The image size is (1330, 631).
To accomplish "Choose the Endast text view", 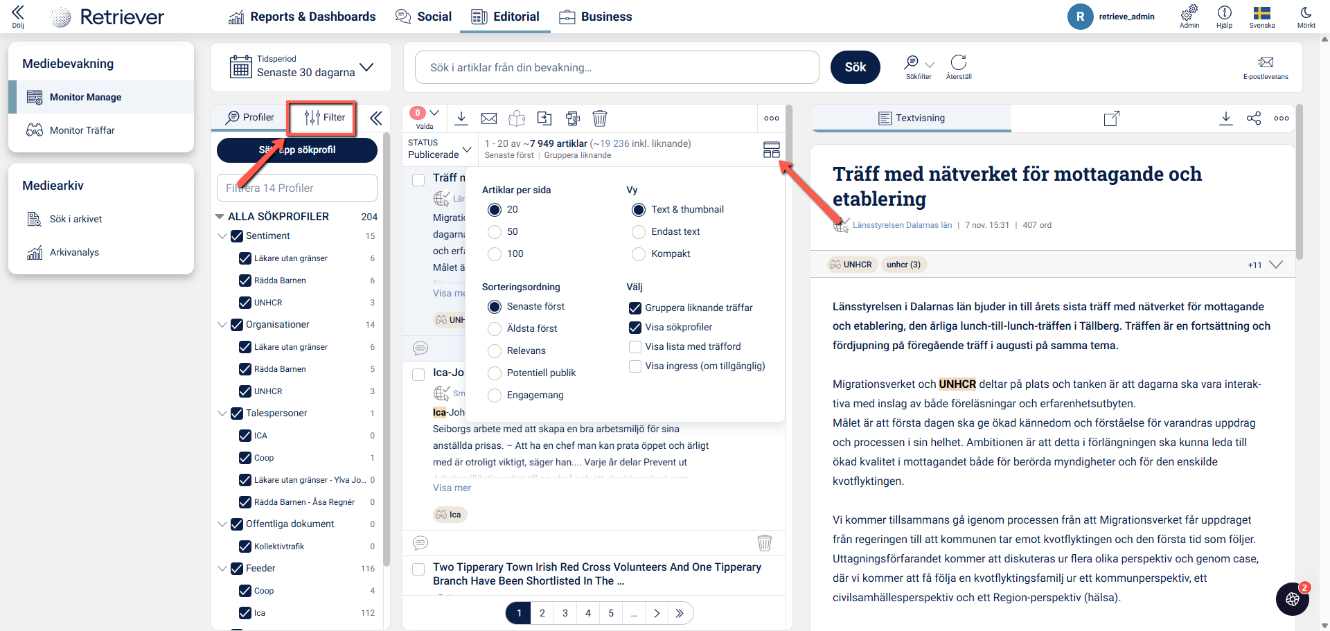I will (x=639, y=232).
